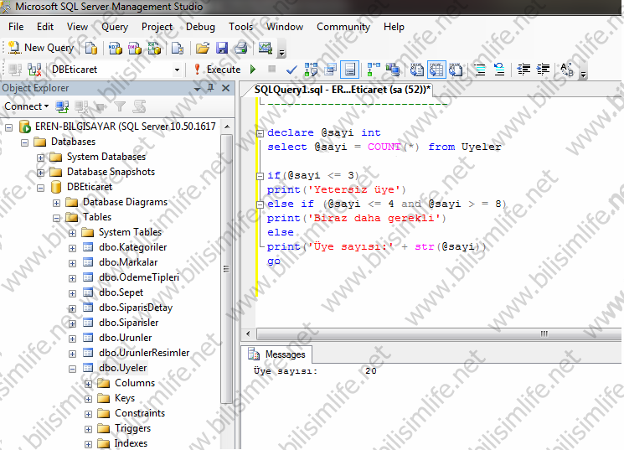Collapse the EREN-BILGISAYAR server node

pos(8,127)
